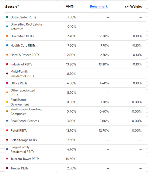The height and width of the screenshot is (173, 148).
Task: Click the Data Center REITs teal dot
Action: click(7, 17)
